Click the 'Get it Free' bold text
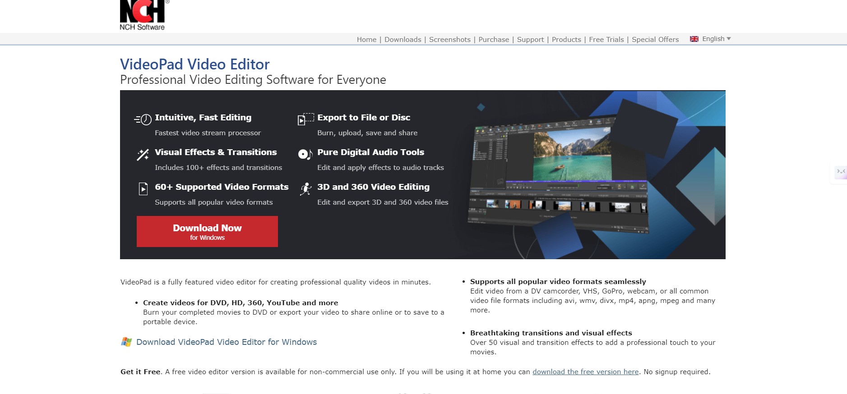847x394 pixels. pos(140,372)
